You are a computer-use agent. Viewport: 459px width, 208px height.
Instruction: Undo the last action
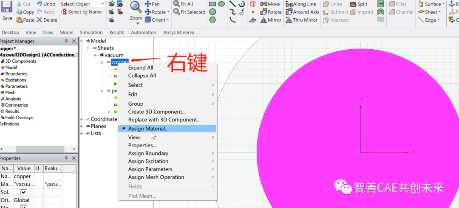(46, 4)
